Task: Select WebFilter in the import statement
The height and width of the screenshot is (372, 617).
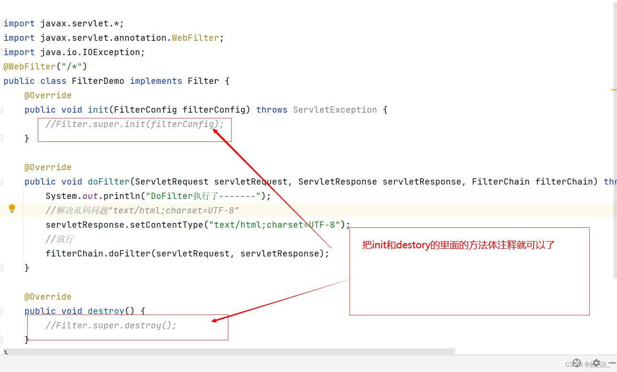Action: pyautogui.click(x=195, y=37)
